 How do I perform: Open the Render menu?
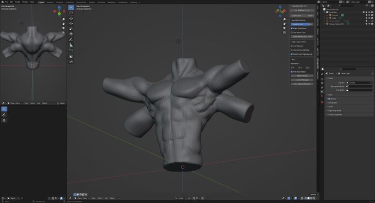tap(18, 2)
